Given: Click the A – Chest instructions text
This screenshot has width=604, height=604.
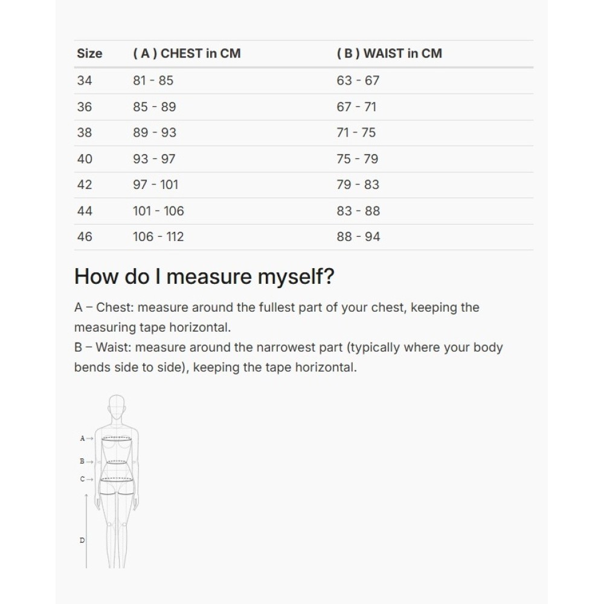Looking at the screenshot, I should tap(277, 318).
